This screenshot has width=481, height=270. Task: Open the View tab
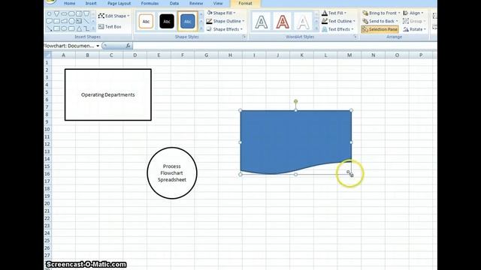point(218,3)
